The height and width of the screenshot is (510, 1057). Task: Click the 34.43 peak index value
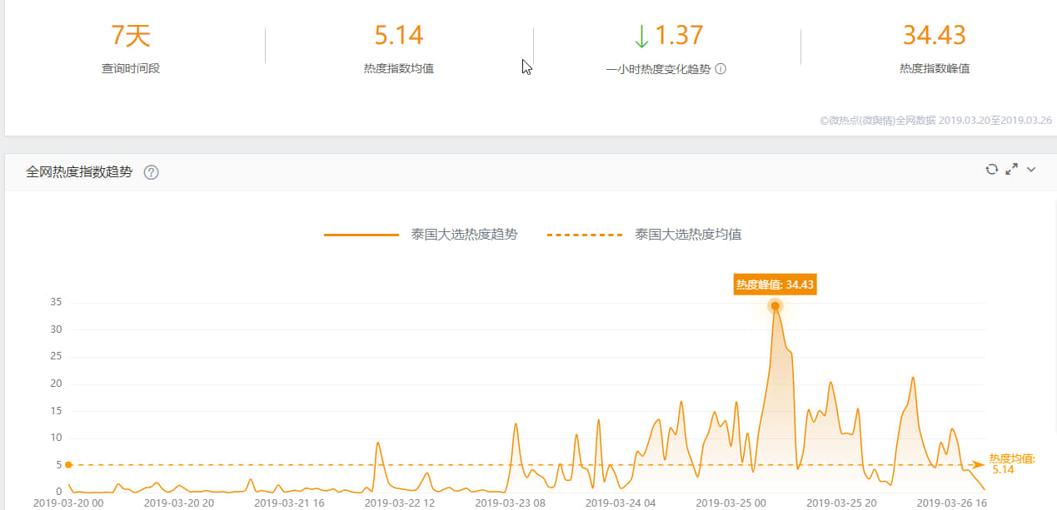tap(934, 36)
